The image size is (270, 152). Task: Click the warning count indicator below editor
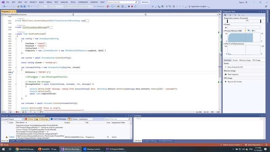(24, 112)
